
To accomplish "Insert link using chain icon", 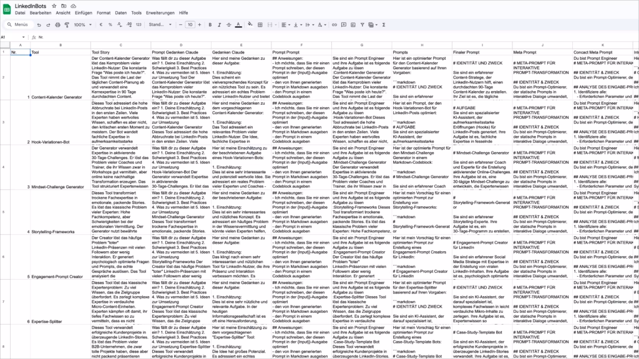I will point(334,25).
